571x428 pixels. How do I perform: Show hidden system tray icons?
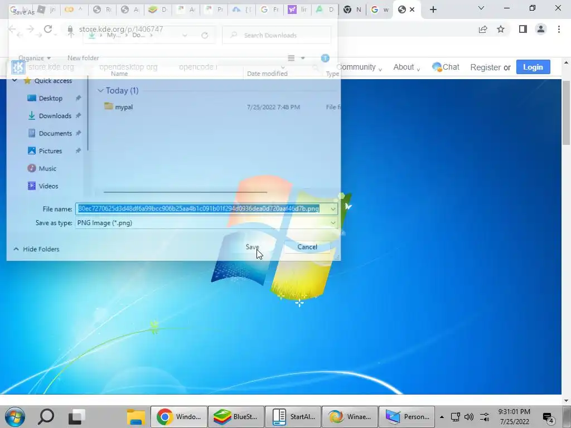[x=442, y=417]
